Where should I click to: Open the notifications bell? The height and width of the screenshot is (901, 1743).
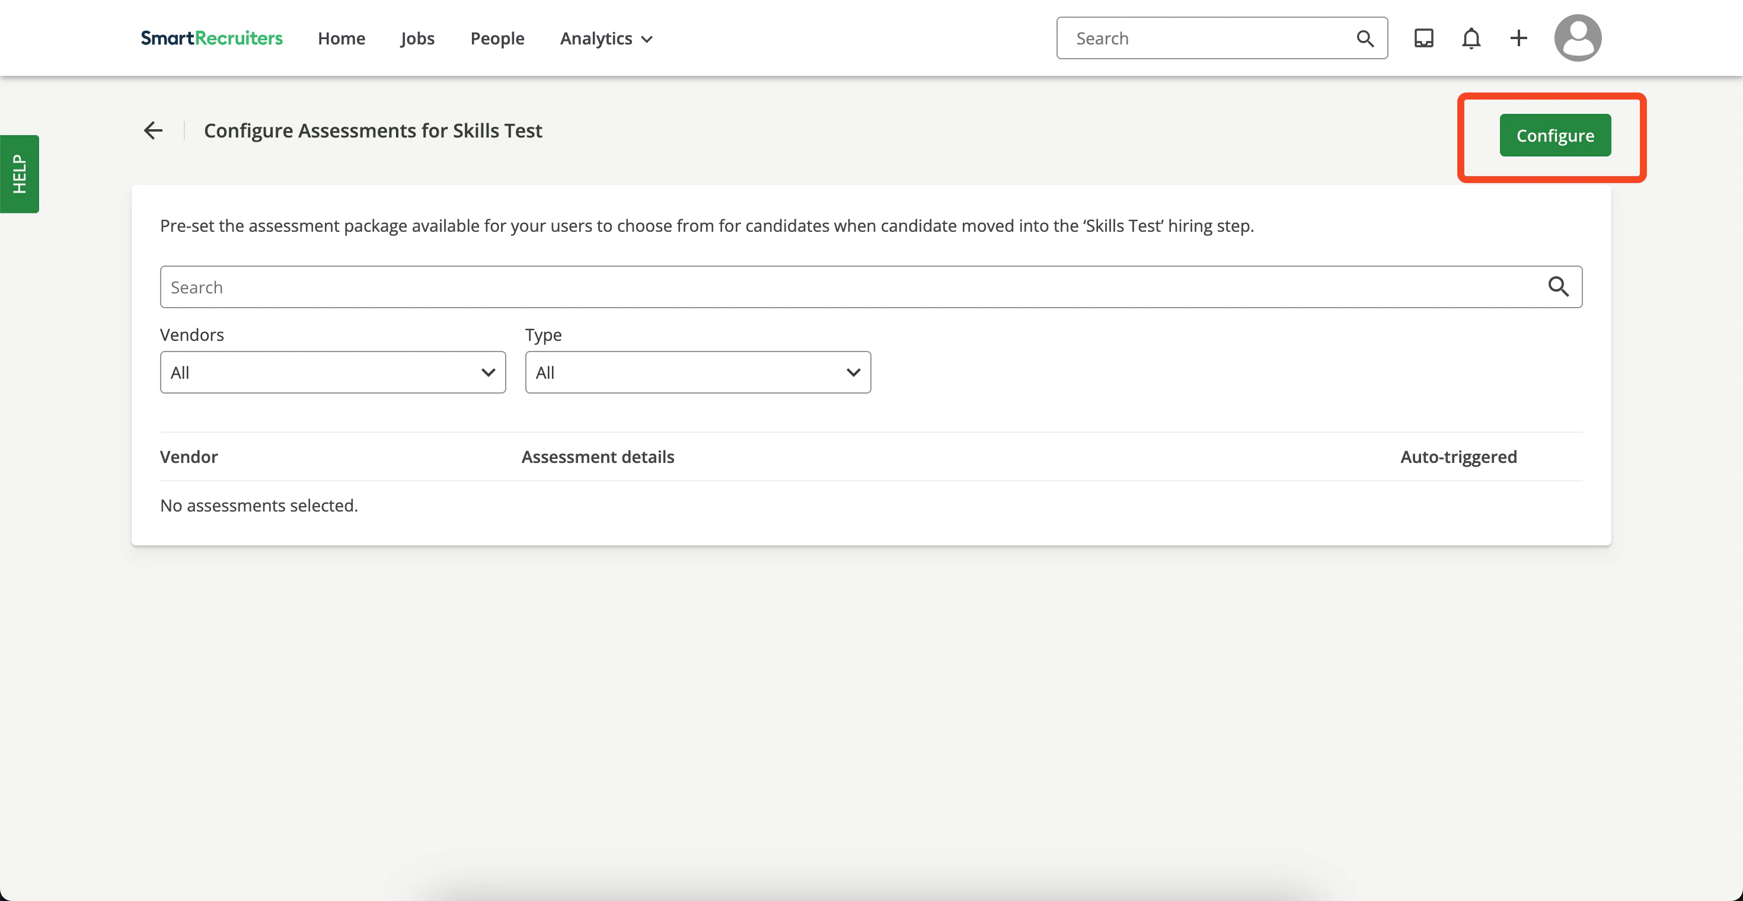pos(1471,38)
